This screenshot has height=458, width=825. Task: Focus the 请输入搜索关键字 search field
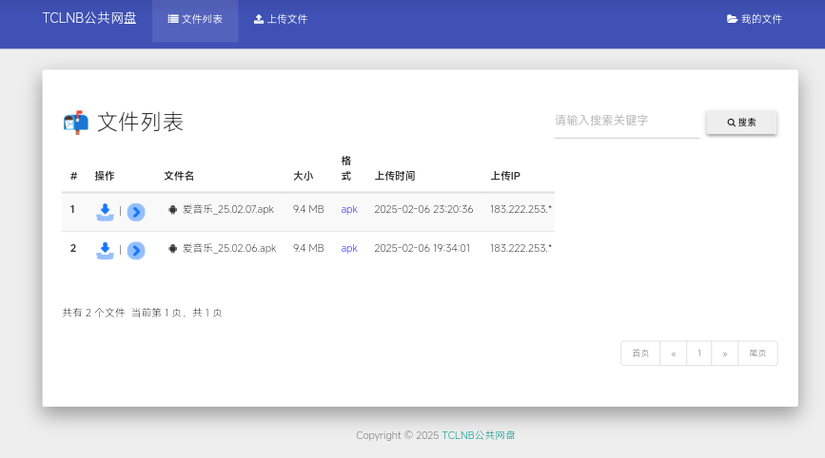[627, 121]
